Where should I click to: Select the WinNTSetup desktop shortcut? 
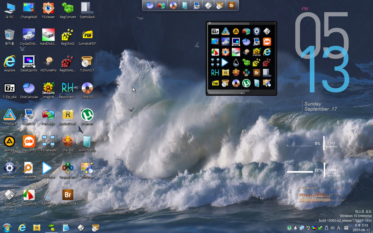click(x=87, y=144)
